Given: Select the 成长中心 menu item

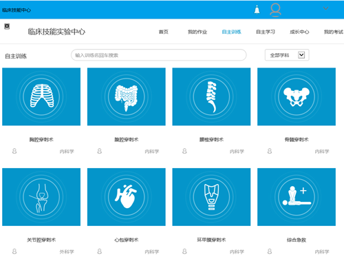Looking at the screenshot, I should click(299, 32).
